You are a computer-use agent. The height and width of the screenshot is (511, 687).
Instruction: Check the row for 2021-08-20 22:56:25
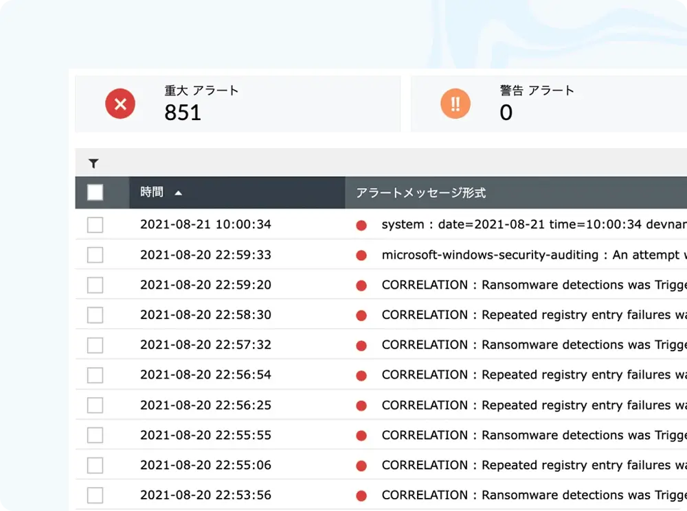95,405
